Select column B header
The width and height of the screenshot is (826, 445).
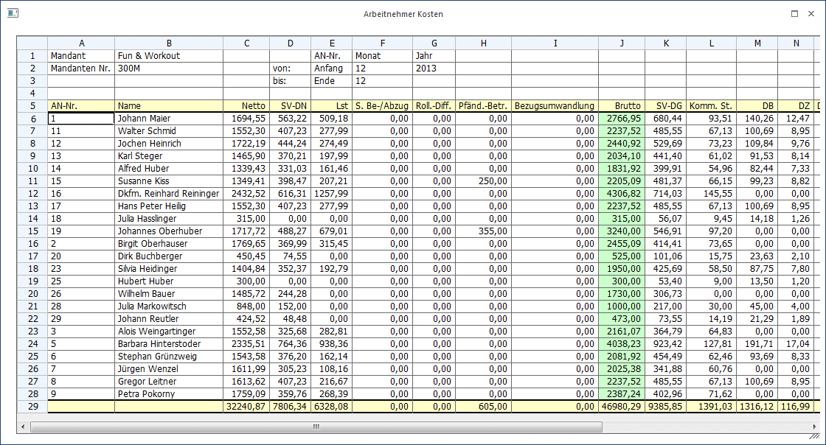[x=169, y=43]
